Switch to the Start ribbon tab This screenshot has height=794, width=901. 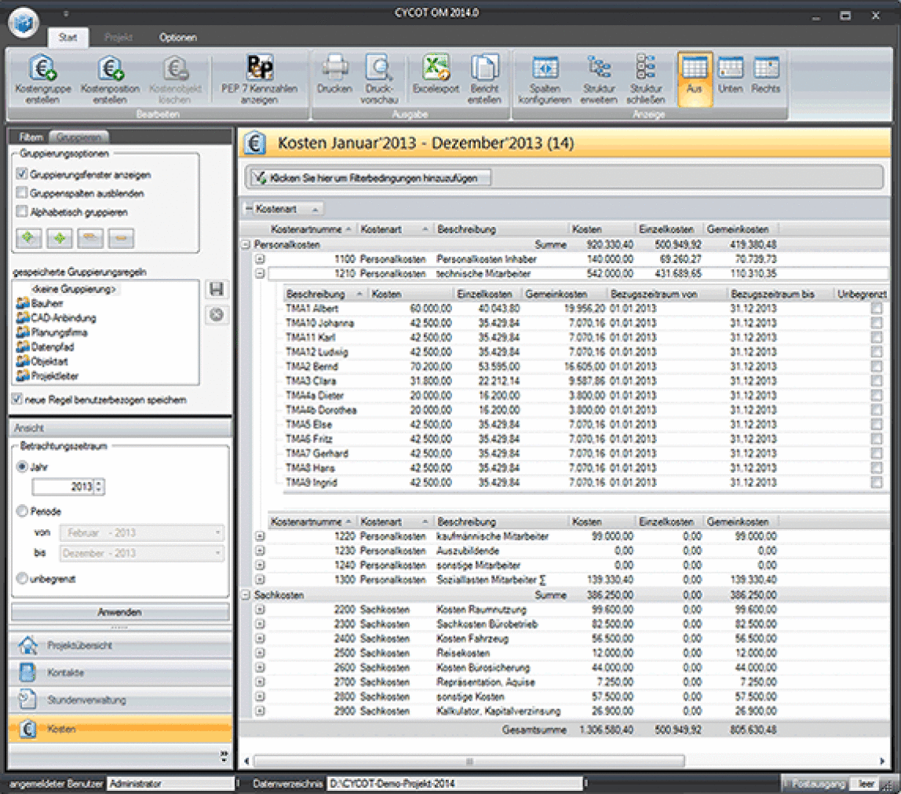(x=67, y=38)
